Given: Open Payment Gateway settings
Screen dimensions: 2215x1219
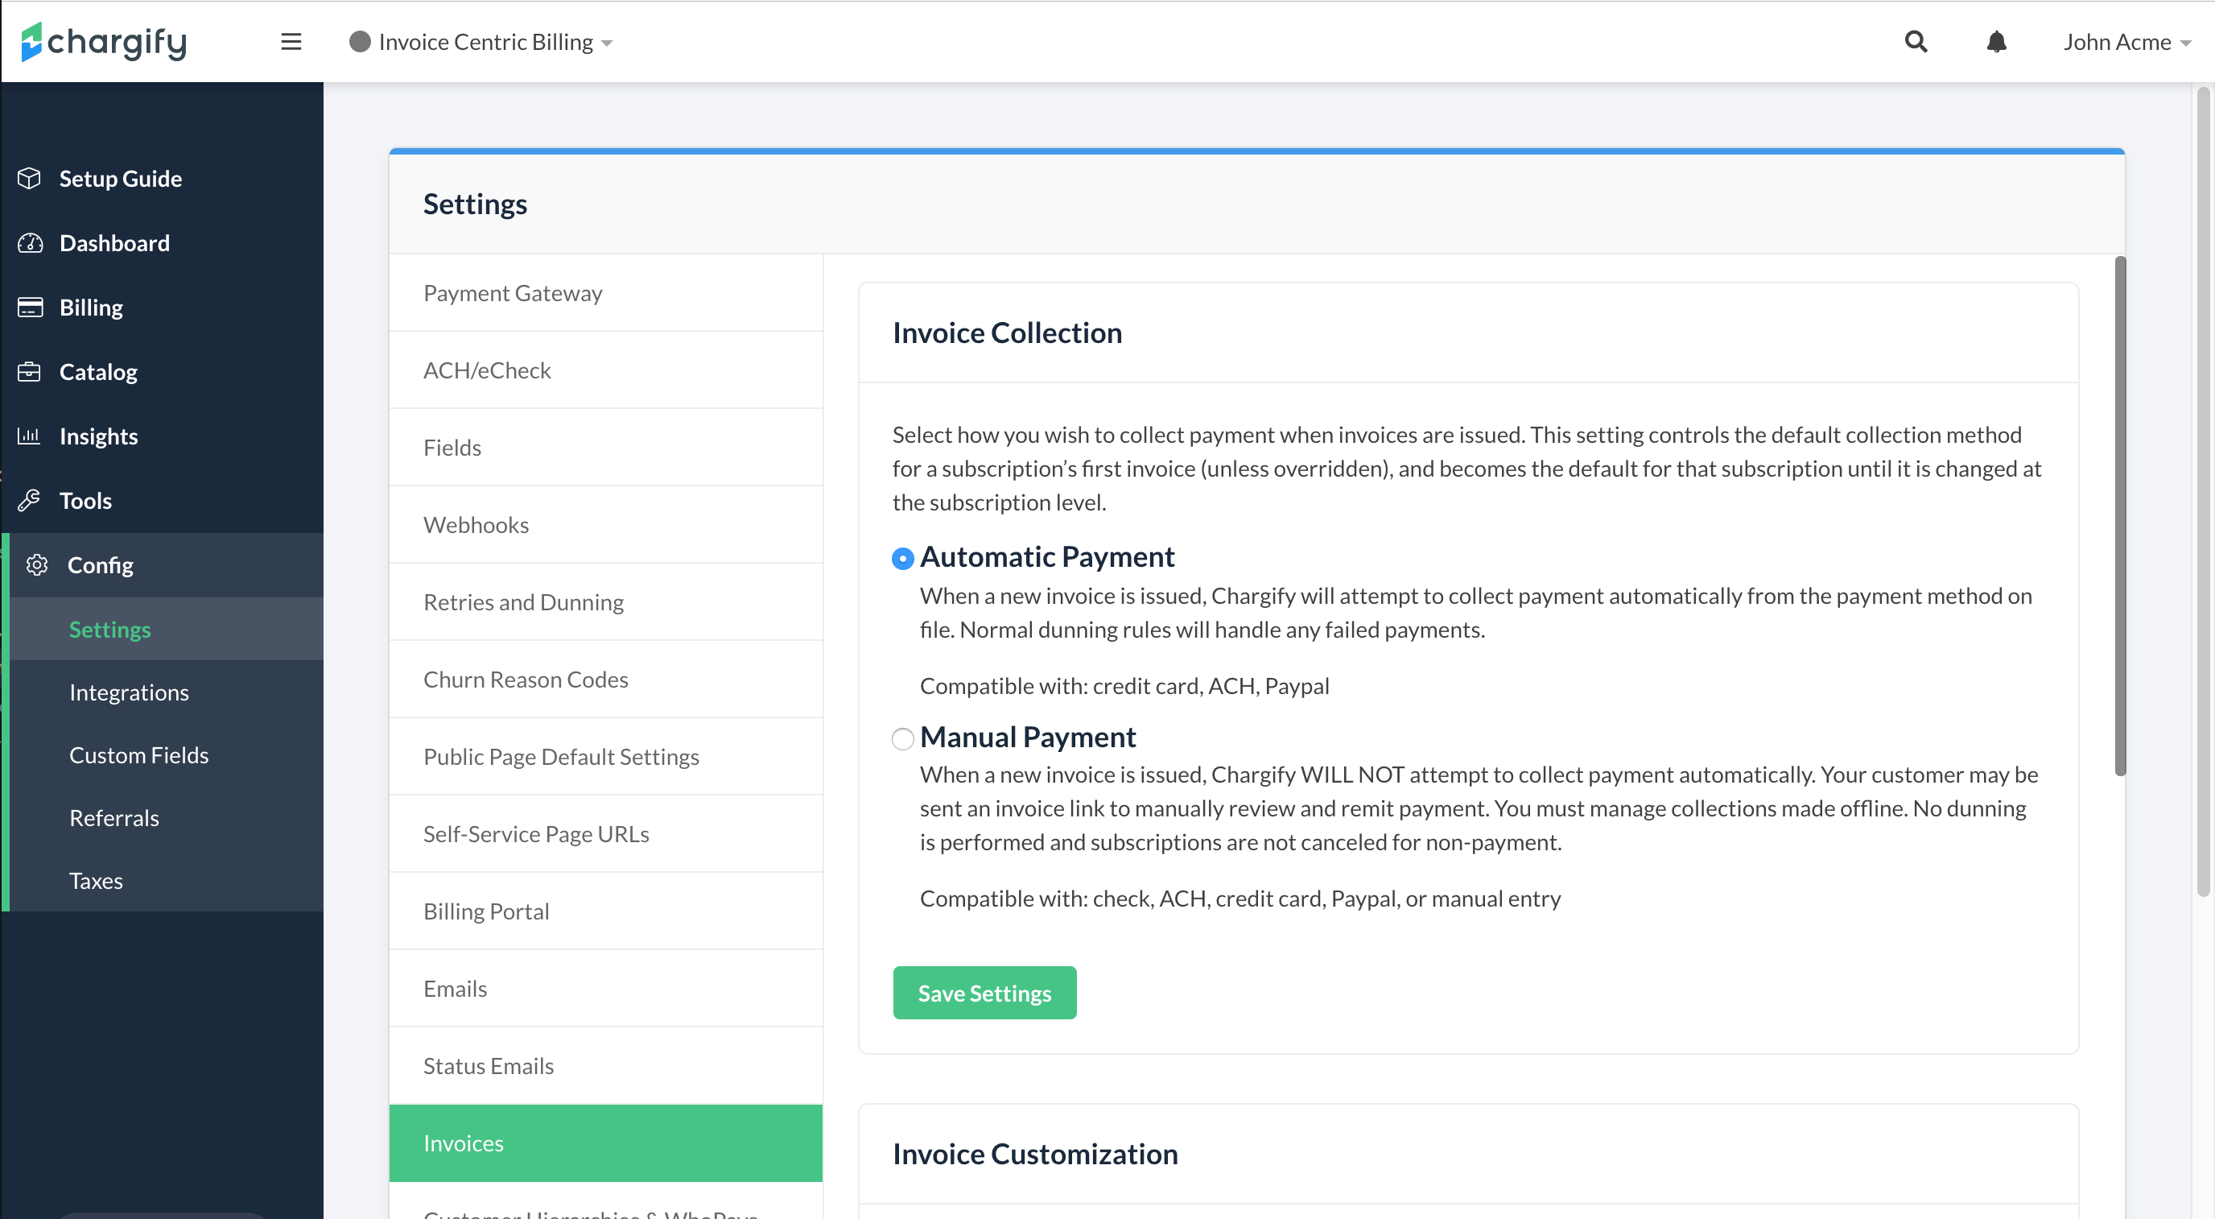Looking at the screenshot, I should [606, 292].
